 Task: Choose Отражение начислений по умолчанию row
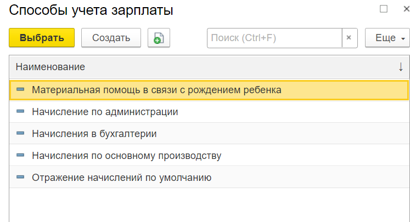click(121, 178)
